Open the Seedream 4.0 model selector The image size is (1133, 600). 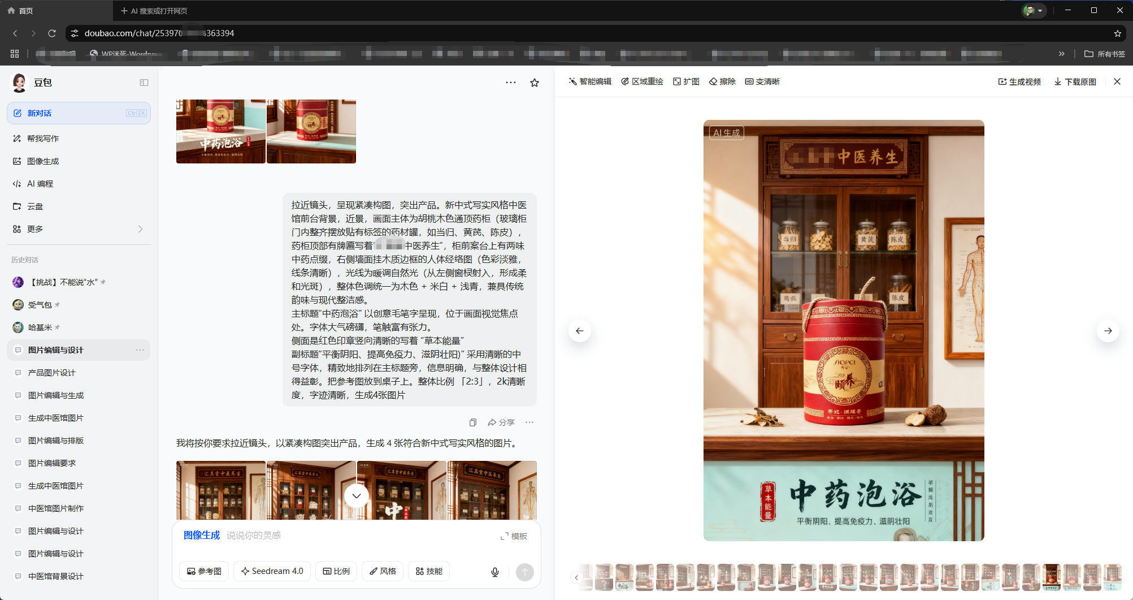point(272,571)
